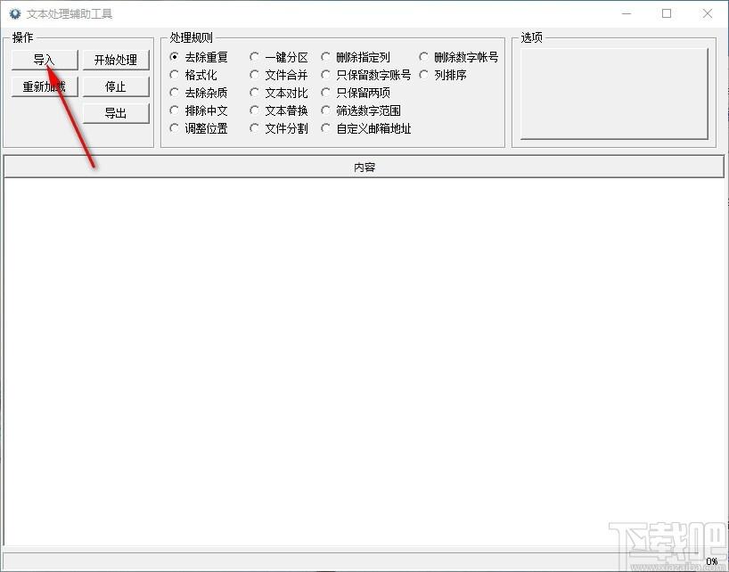The image size is (729, 572).
Task: Click the 导入 (Import) button
Action: (45, 60)
